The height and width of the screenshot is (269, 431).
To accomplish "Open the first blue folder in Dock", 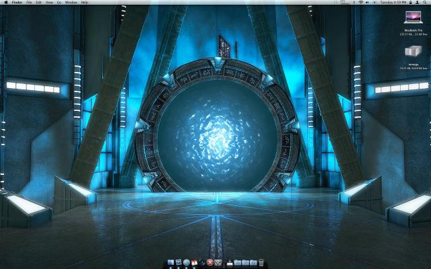I will (x=238, y=263).
